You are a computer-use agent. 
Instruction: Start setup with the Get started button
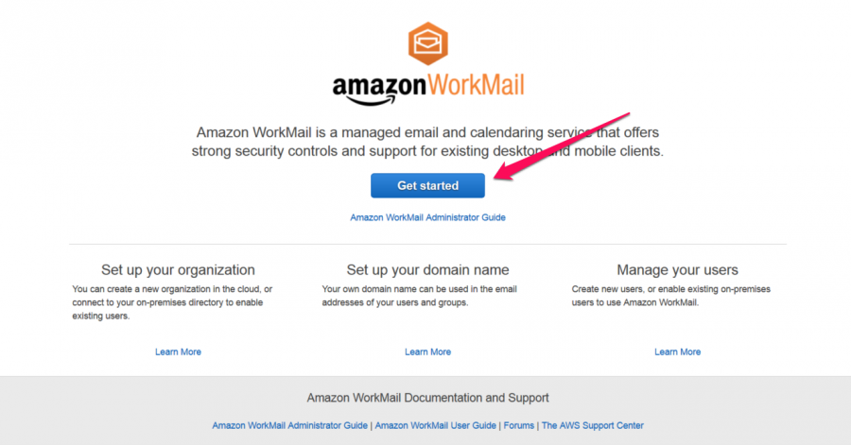tap(427, 185)
